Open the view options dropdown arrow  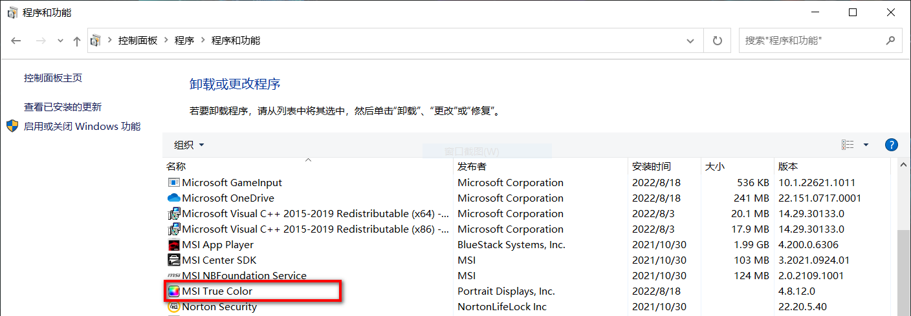pyautogui.click(x=866, y=145)
